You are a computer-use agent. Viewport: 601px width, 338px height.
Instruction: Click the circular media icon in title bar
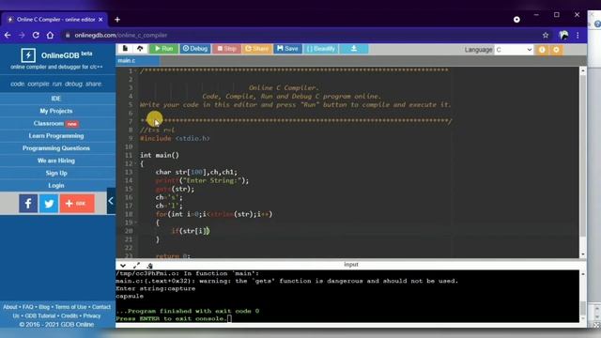tap(516, 20)
